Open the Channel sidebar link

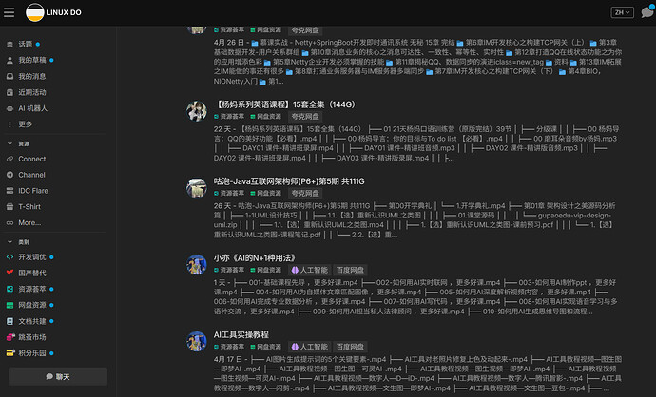click(x=31, y=175)
